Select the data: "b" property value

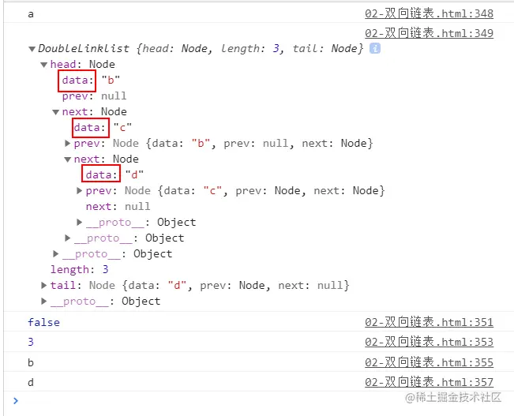111,80
